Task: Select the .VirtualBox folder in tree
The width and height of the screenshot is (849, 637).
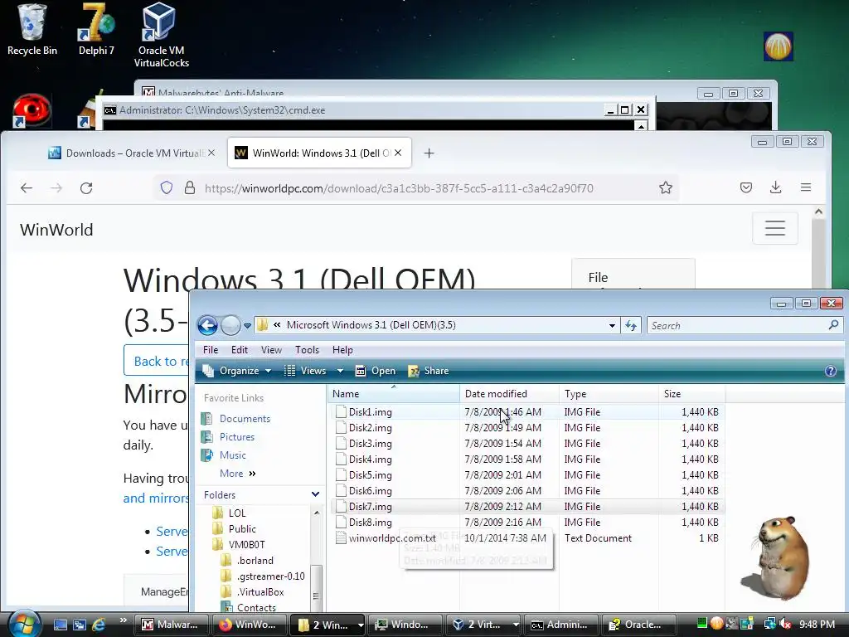Action: (x=260, y=592)
